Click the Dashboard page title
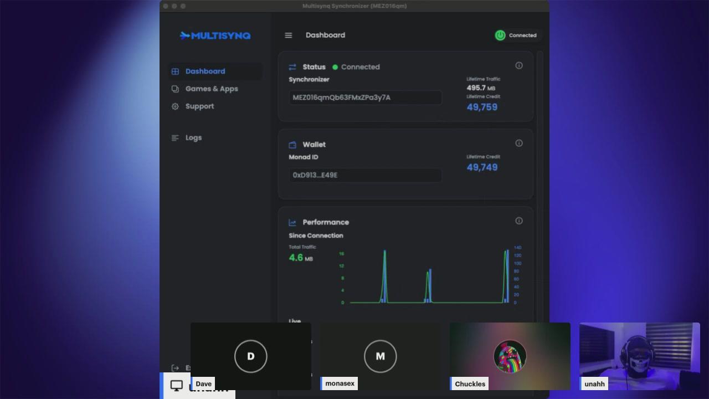The height and width of the screenshot is (399, 709). (x=325, y=35)
